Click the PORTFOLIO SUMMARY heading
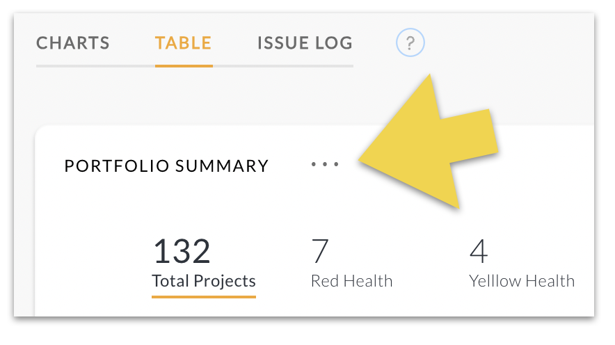Screen dimensions: 615x345 [x=166, y=166]
